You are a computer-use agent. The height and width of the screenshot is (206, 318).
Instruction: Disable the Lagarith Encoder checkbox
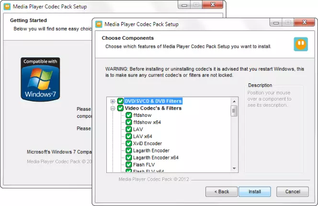pos(128,150)
